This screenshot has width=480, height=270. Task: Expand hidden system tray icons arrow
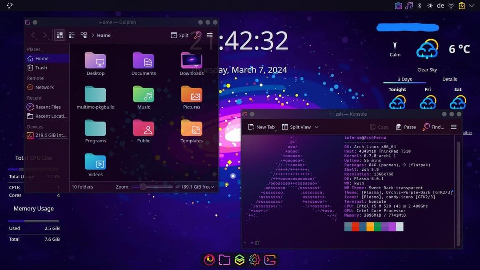click(x=472, y=5)
